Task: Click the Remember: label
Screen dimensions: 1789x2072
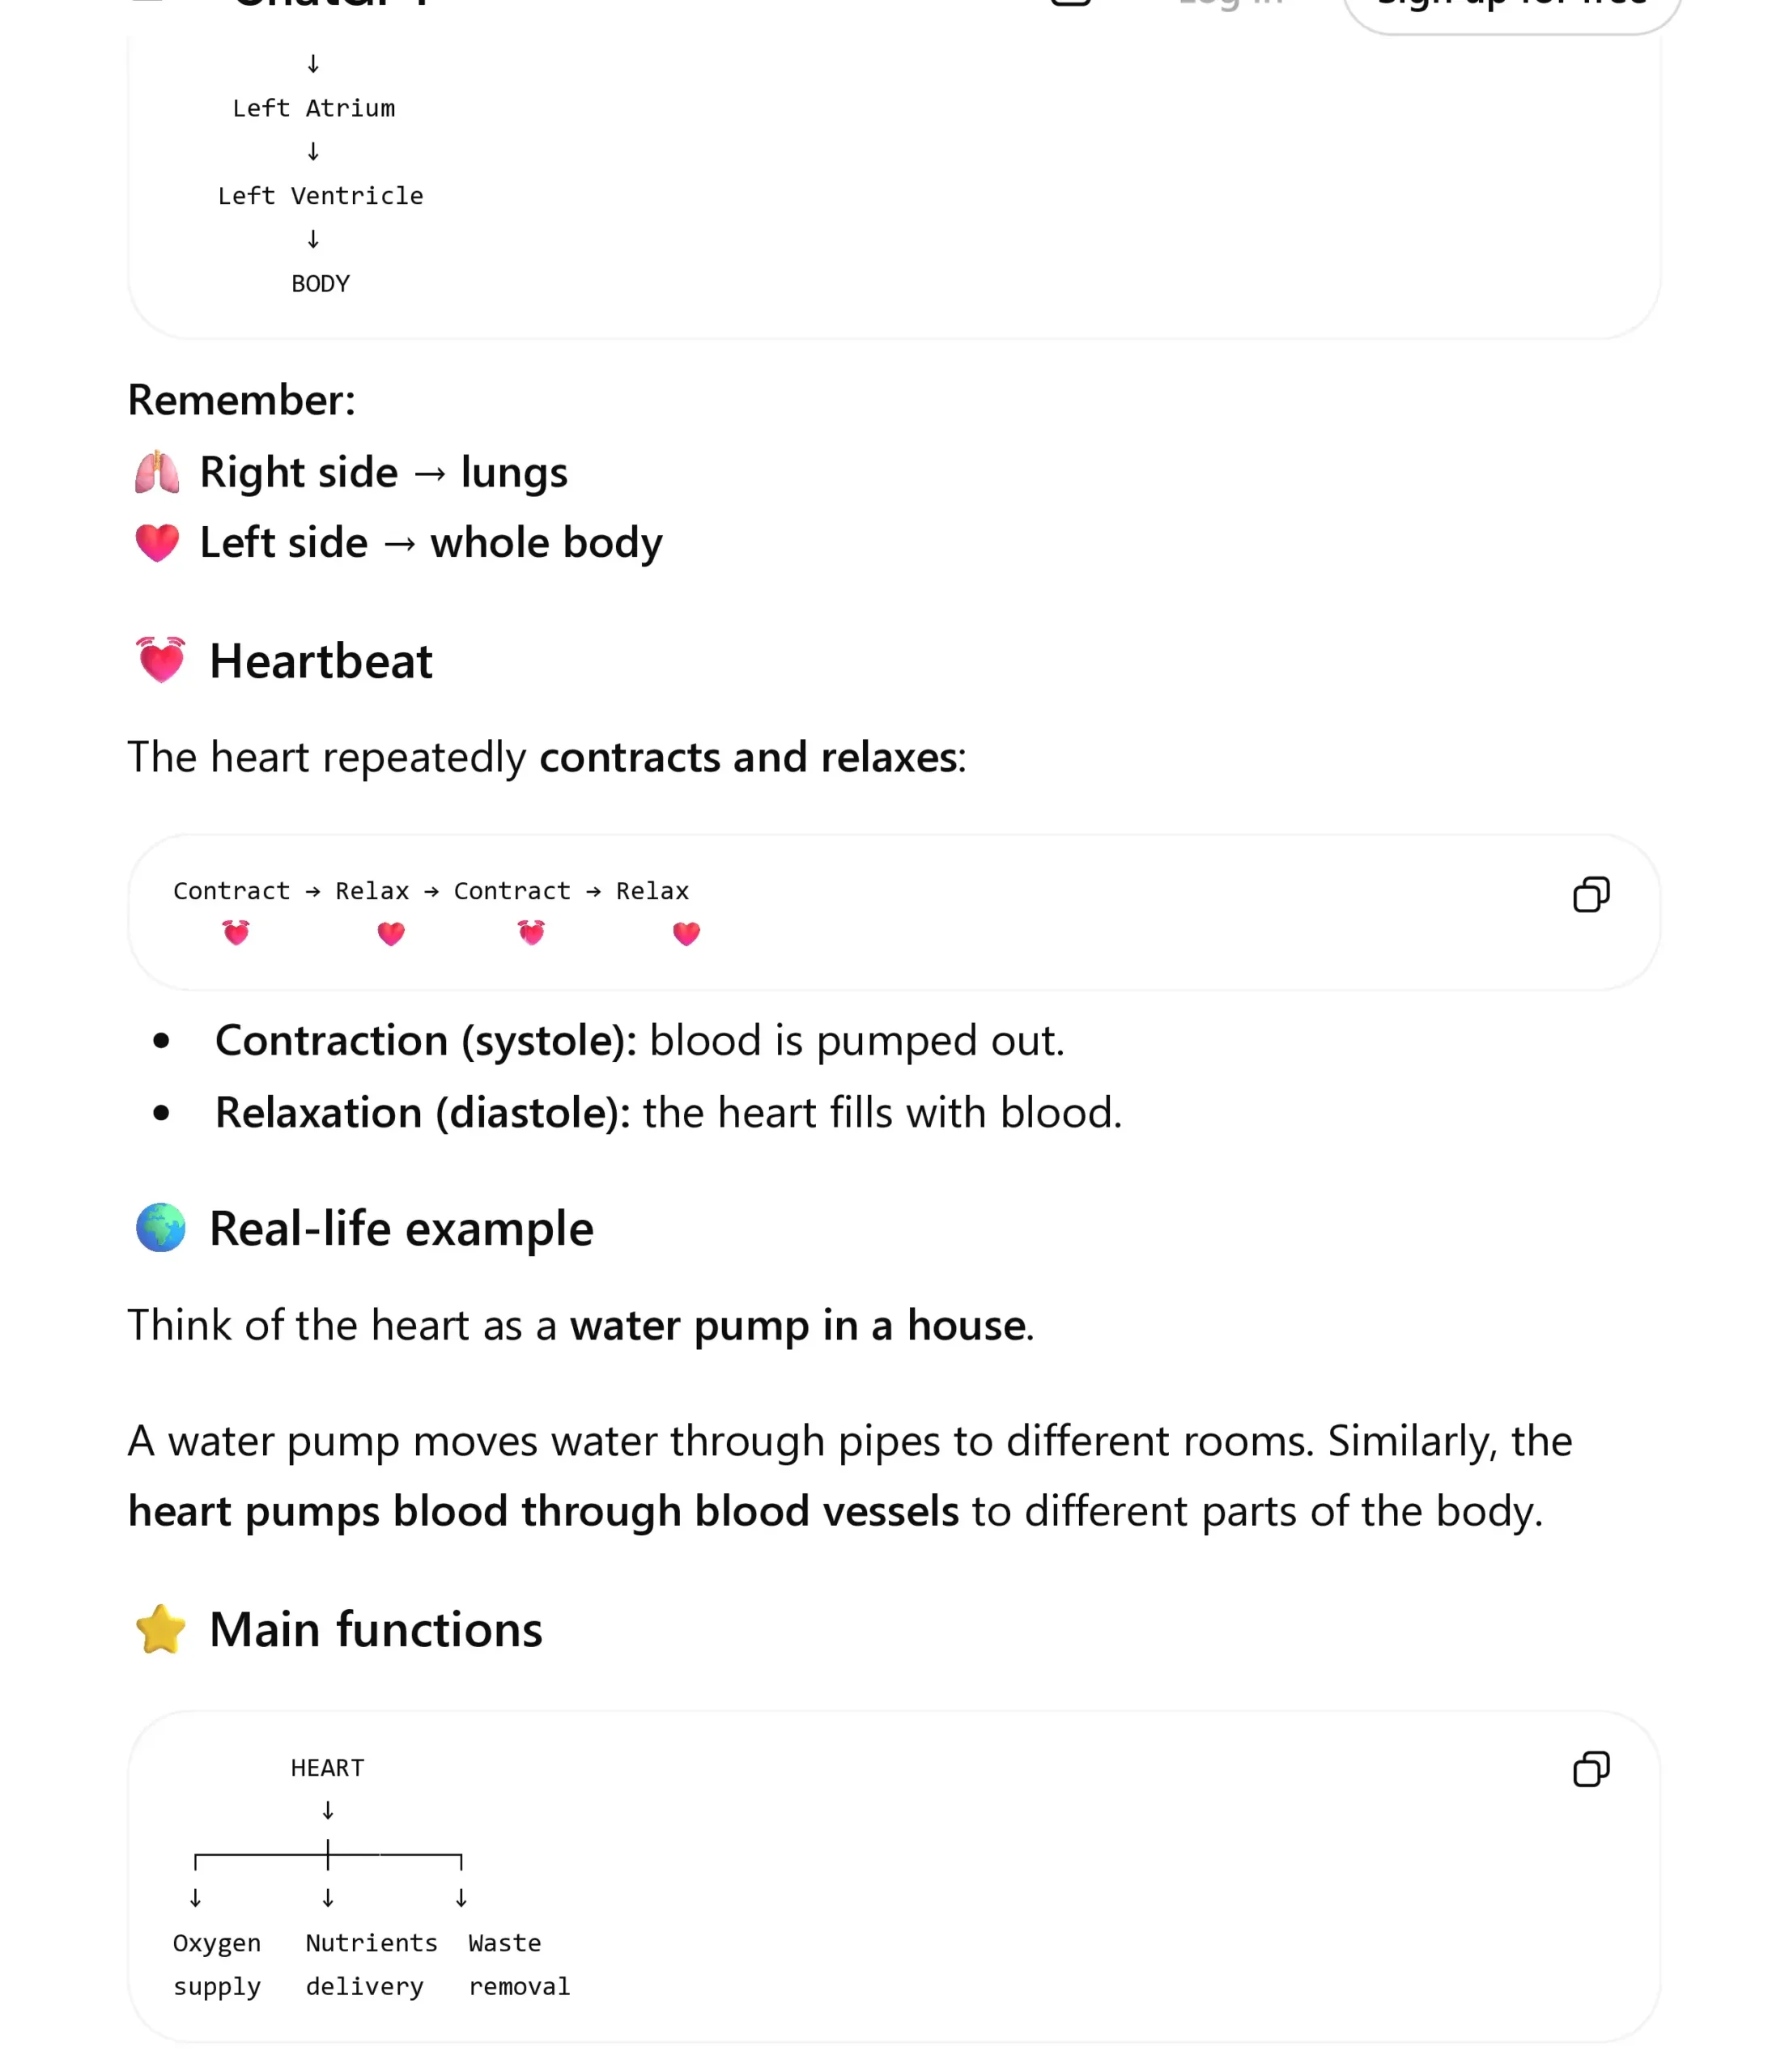Action: click(x=241, y=400)
